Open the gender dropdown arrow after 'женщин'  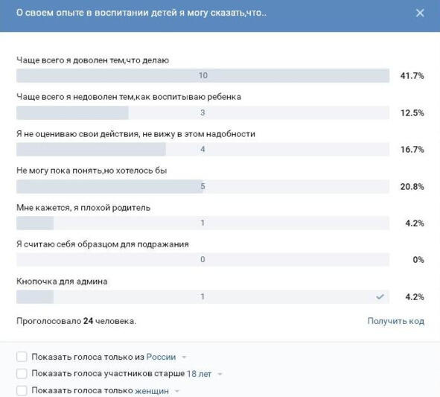click(176, 391)
